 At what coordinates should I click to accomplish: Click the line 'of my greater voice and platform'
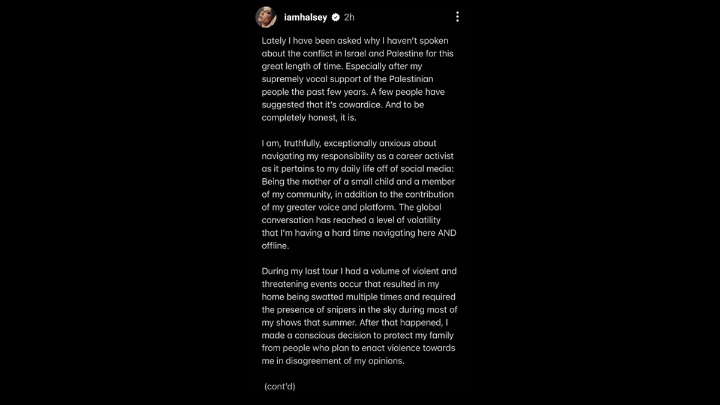(x=329, y=207)
